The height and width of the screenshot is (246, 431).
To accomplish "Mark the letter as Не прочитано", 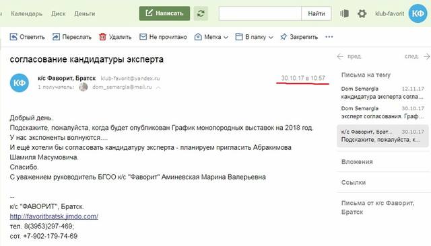I will pyautogui.click(x=163, y=37).
